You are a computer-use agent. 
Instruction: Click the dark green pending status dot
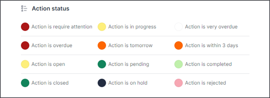102,64
